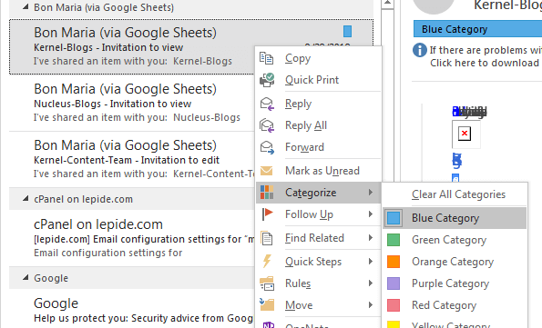The height and width of the screenshot is (328, 542).
Task: Click the message list scroll up arrow
Action: click(x=387, y=4)
